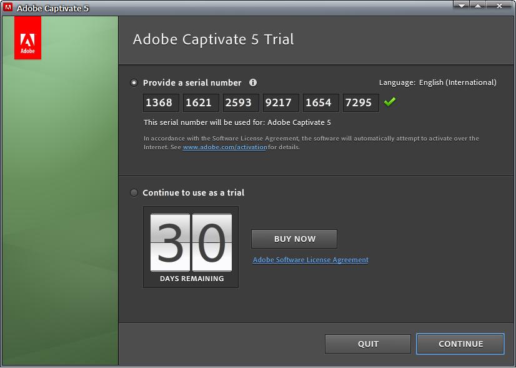Click the BUY NOW button
This screenshot has width=516, height=368.
pos(294,239)
